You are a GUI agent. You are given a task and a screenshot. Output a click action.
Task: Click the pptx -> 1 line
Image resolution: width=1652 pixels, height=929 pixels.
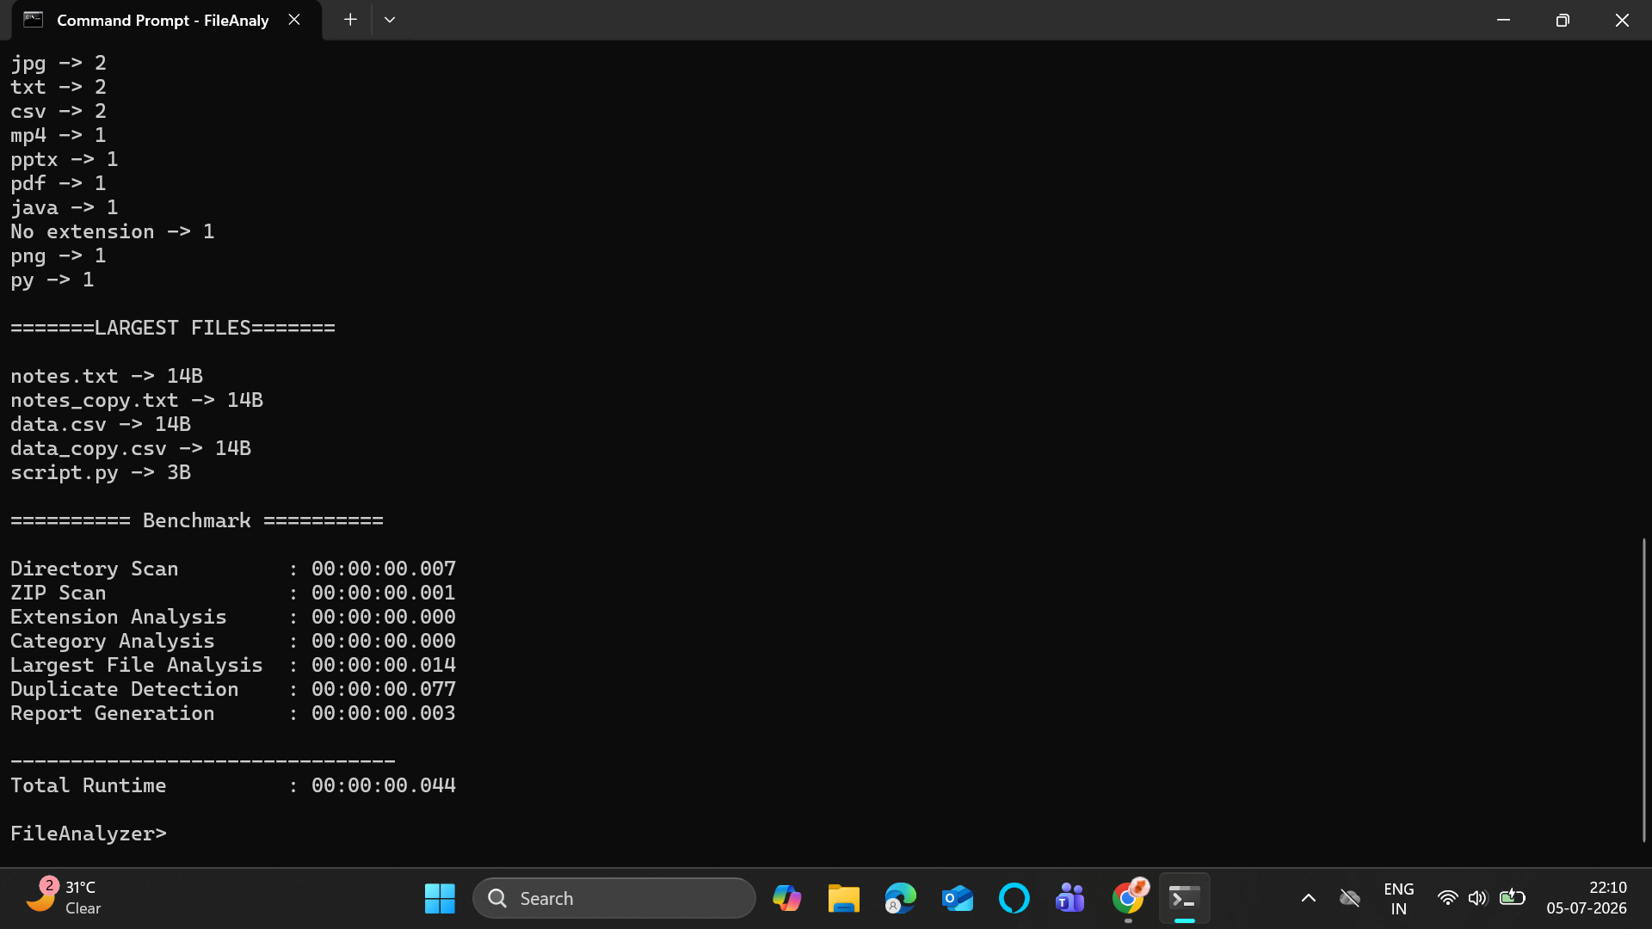pos(65,159)
